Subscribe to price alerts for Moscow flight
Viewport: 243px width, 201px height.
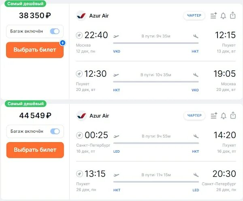pos(223,16)
